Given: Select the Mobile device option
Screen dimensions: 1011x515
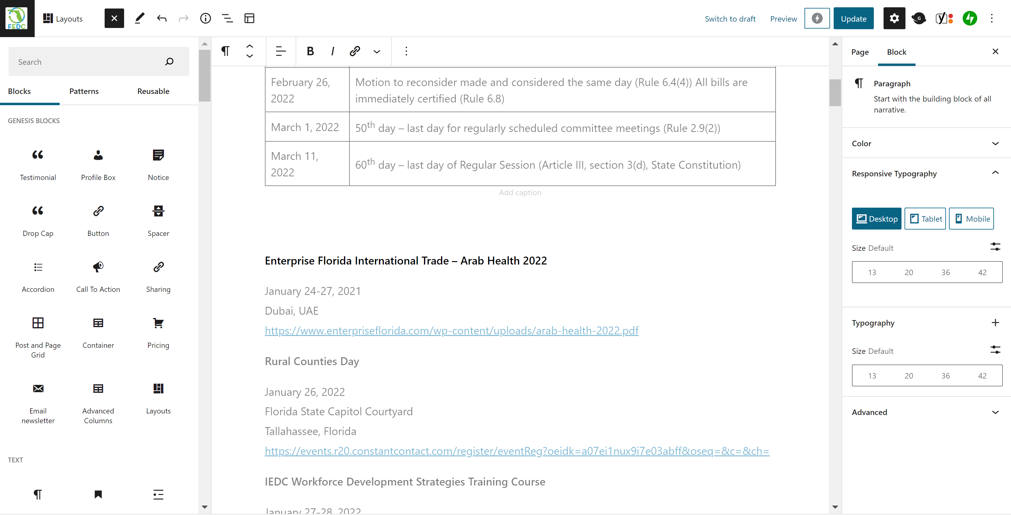Looking at the screenshot, I should 971,219.
